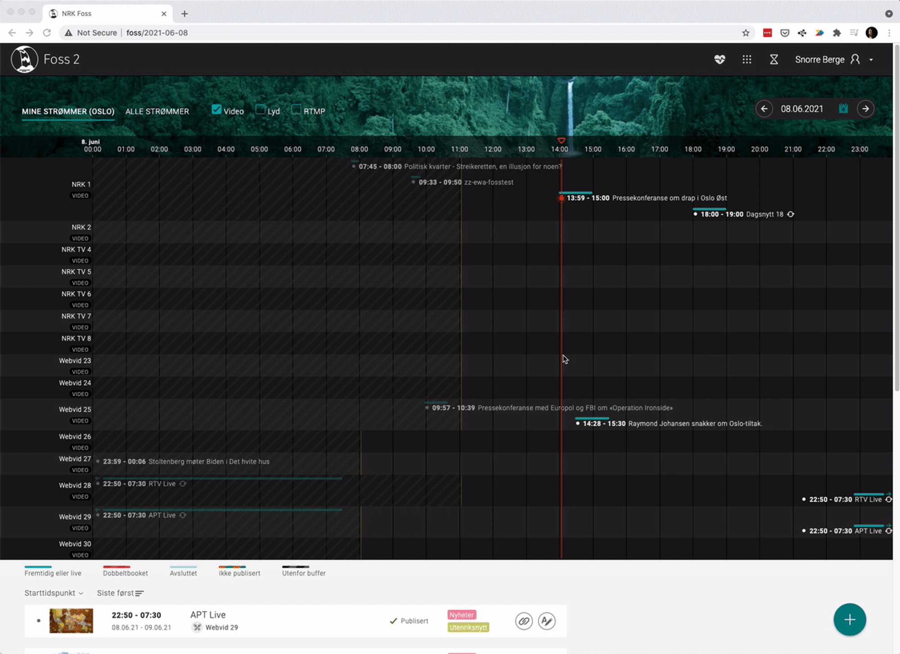Uncheck the Video filter checkbox
Viewport: 900px width, 654px height.
(216, 109)
